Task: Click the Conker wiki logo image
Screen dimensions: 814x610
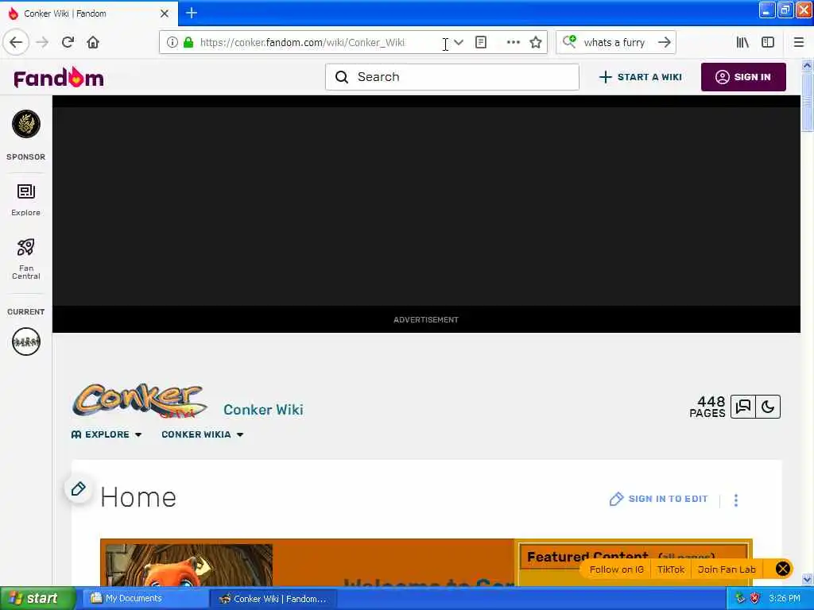Action: (x=139, y=400)
